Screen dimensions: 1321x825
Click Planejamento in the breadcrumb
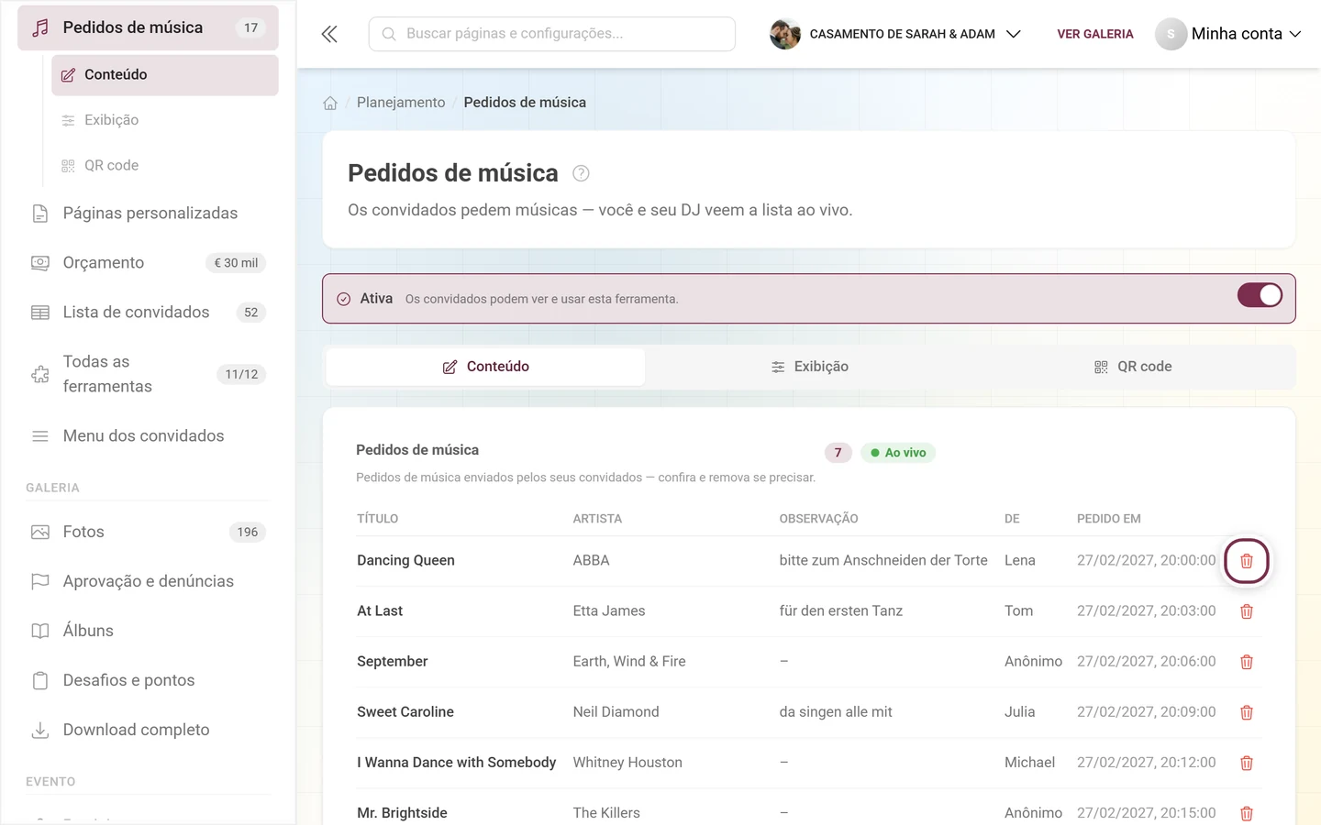click(x=401, y=103)
